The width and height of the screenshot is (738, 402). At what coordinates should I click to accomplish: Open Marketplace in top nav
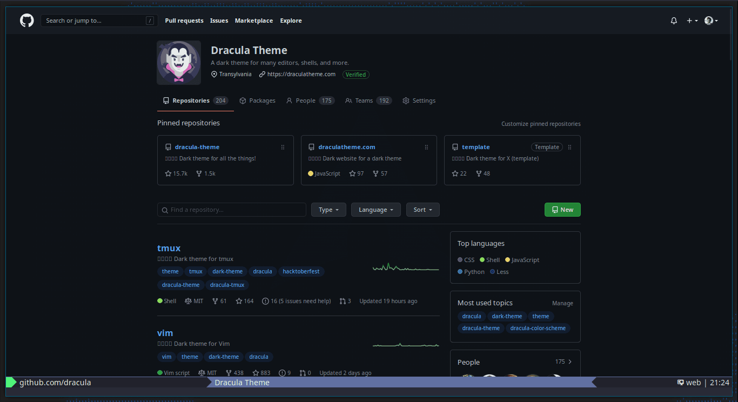coord(254,21)
